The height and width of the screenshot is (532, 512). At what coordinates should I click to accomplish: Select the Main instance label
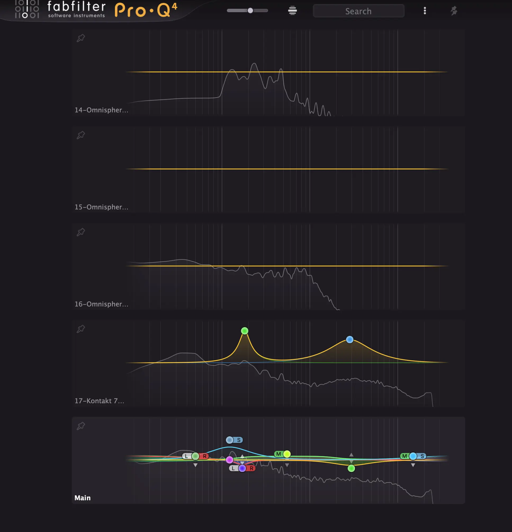tap(83, 498)
